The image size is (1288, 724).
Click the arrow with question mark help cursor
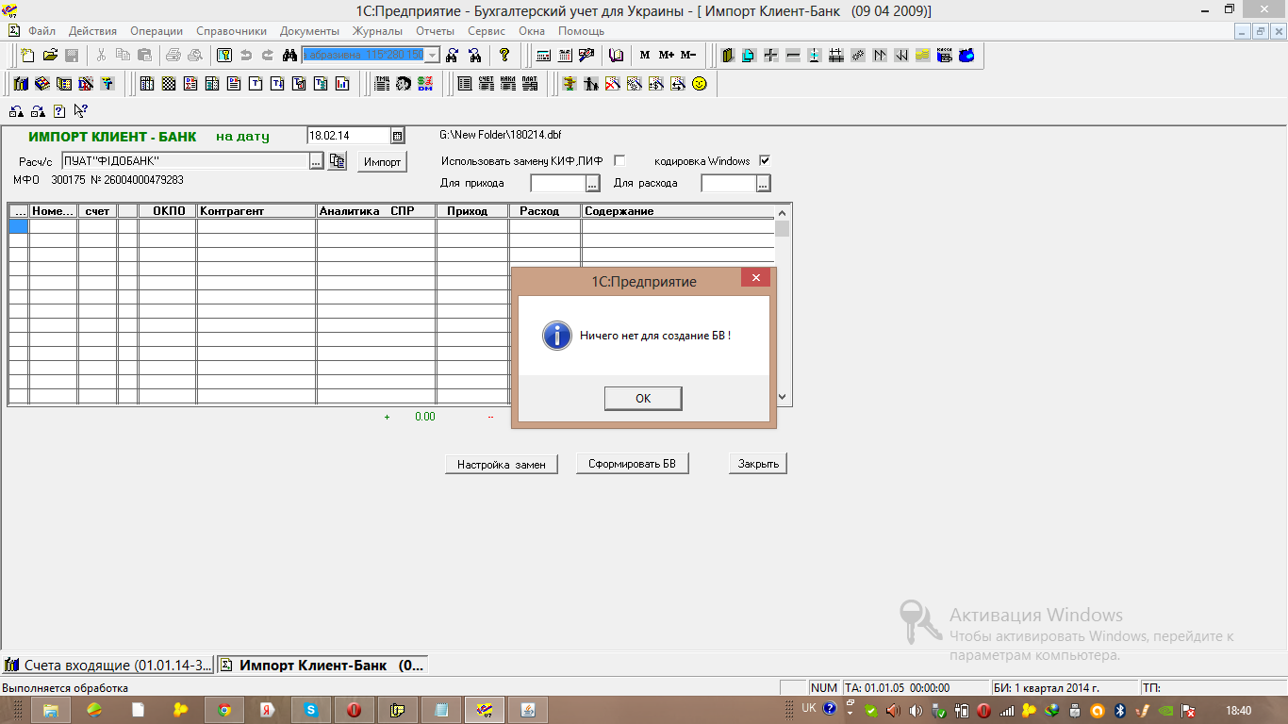click(80, 111)
